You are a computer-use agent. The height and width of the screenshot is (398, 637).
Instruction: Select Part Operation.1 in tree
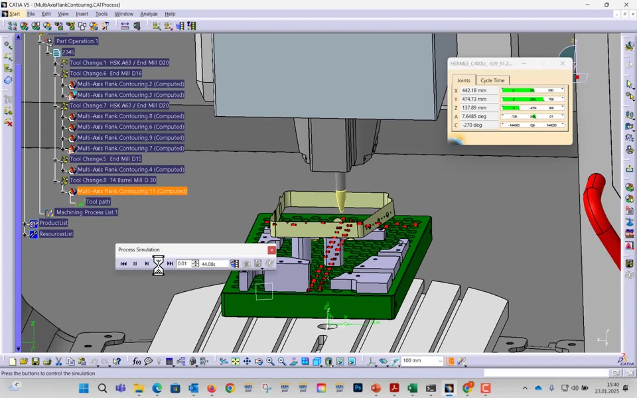click(77, 41)
